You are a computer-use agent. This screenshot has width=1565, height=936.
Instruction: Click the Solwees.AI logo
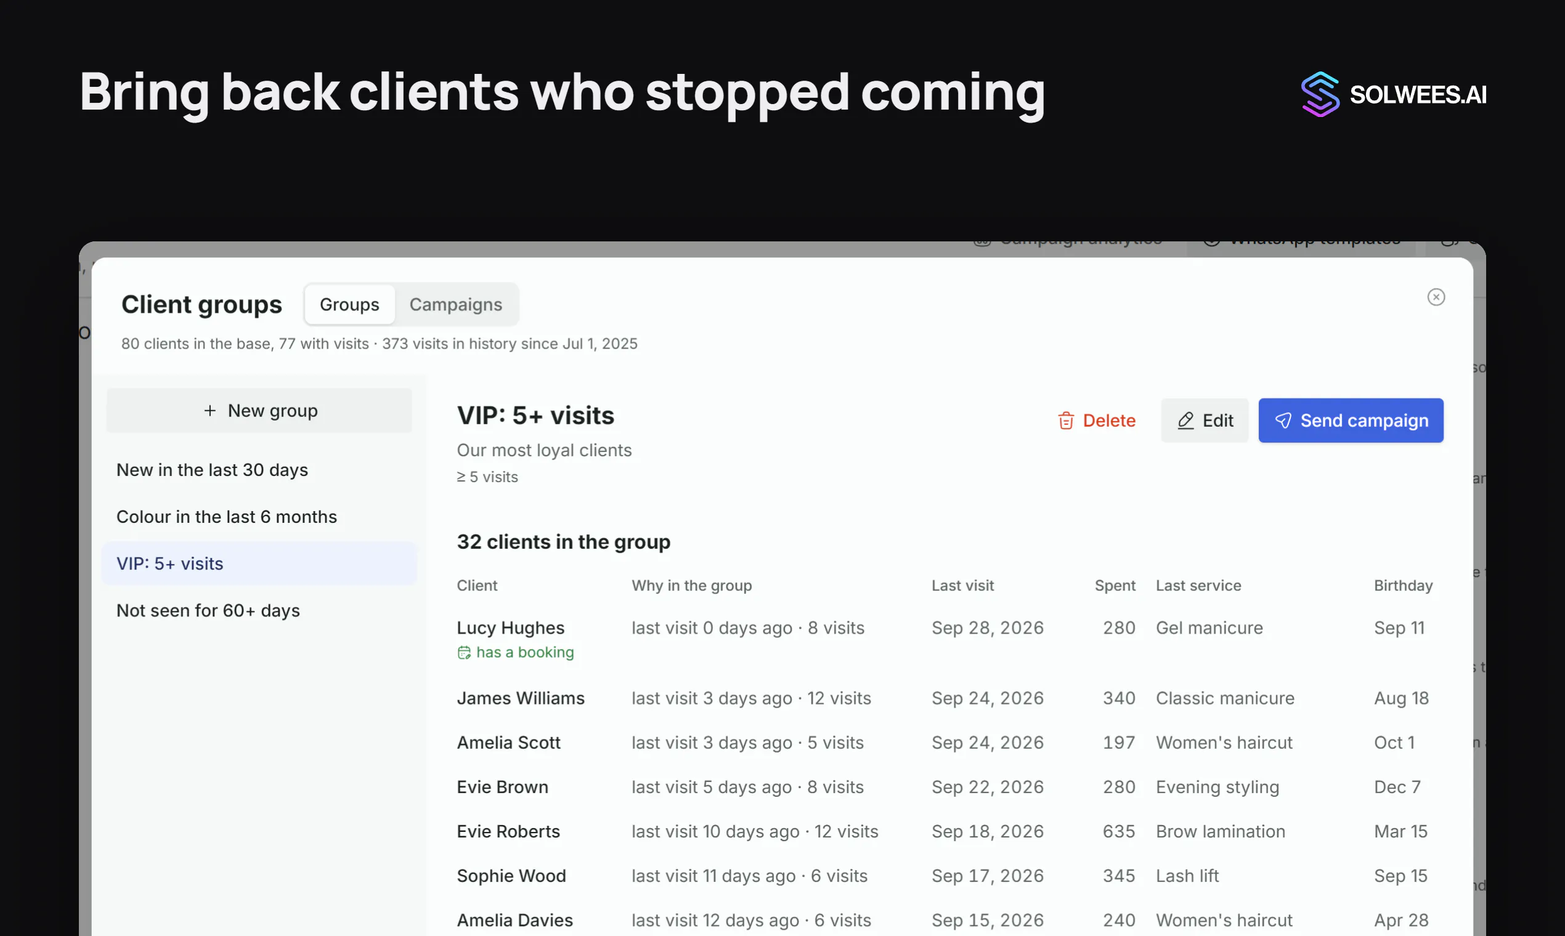[1393, 95]
